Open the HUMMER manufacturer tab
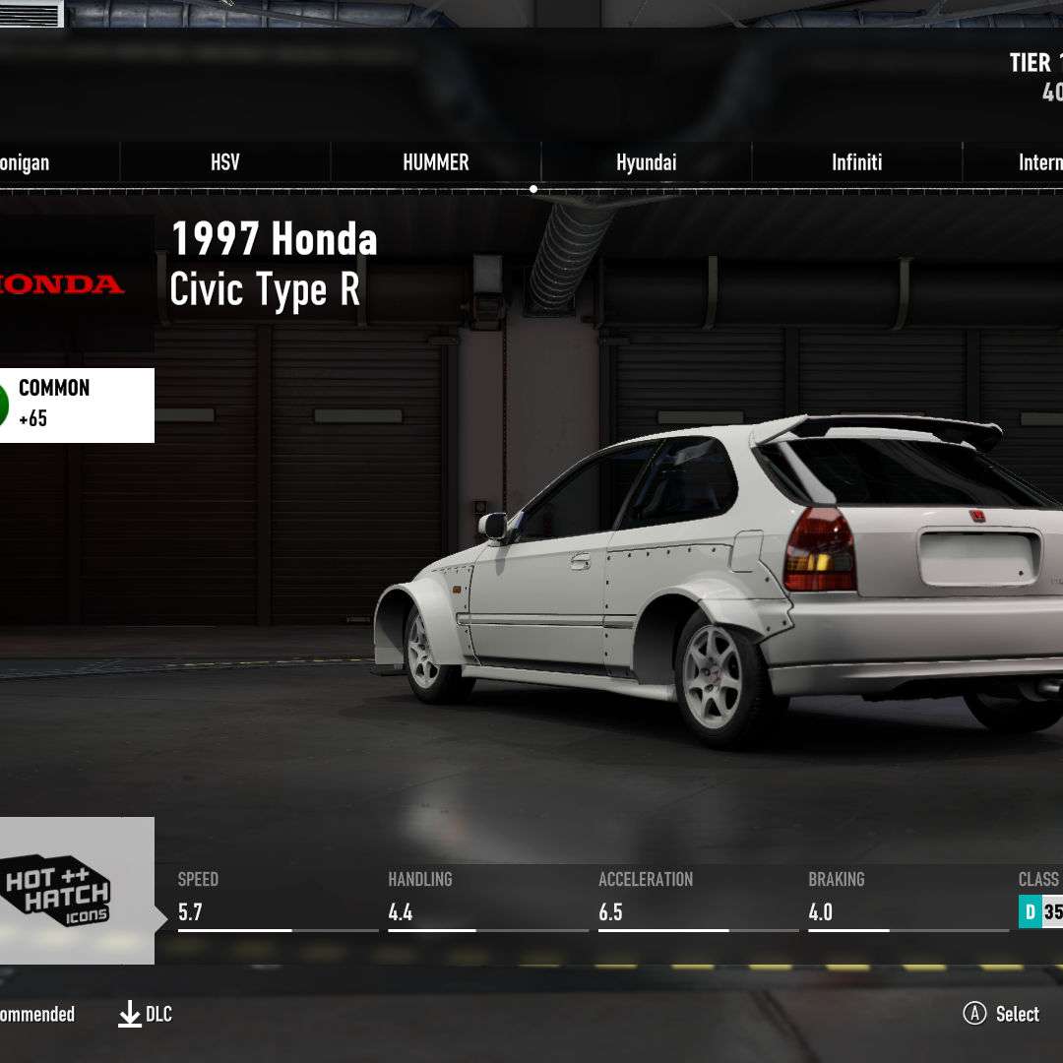The width and height of the screenshot is (1063, 1063). (436, 162)
